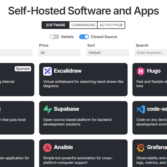This screenshot has height=167, width=167.
Task: Click the 'Self-Hosted Software and Apps' heading
Action: (x=83, y=11)
